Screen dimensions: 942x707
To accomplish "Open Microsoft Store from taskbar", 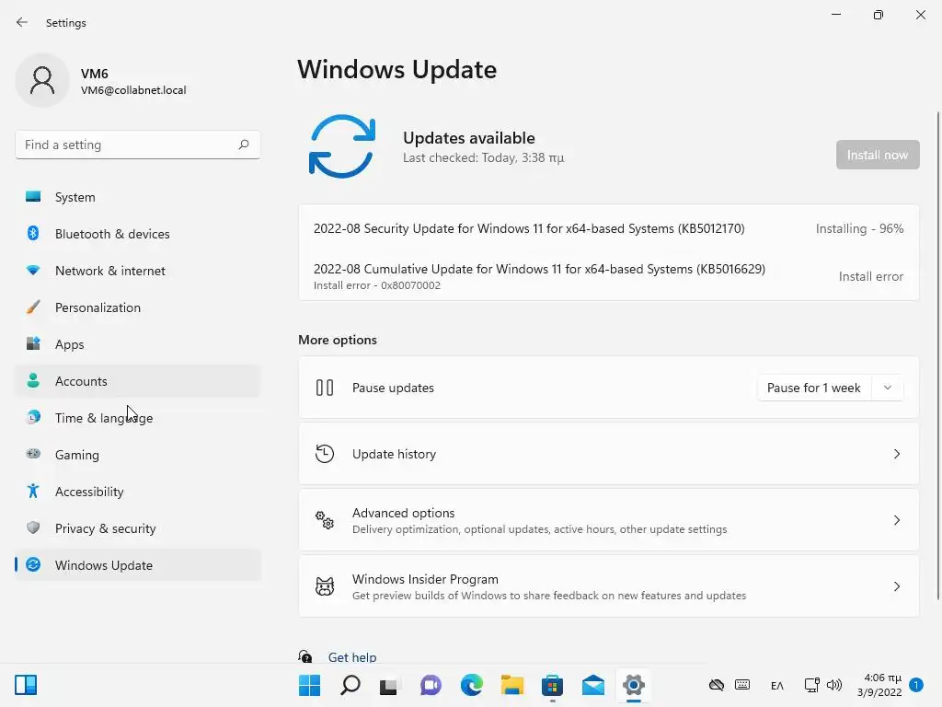I will click(x=552, y=685).
